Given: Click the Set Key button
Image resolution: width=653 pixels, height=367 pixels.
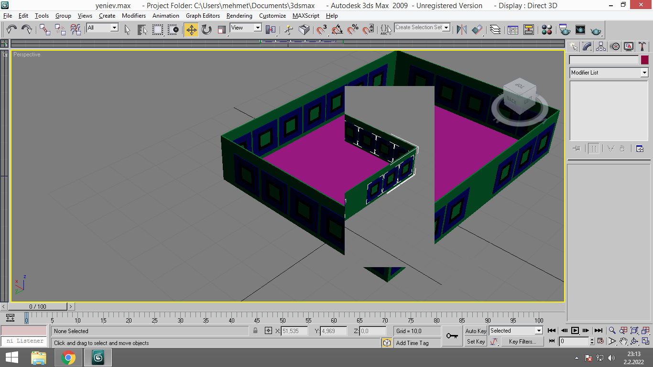Looking at the screenshot, I should 476,342.
